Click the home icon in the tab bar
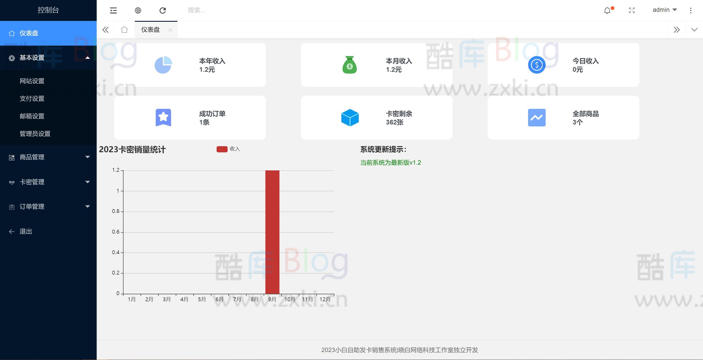This screenshot has height=360, width=703. [x=124, y=30]
